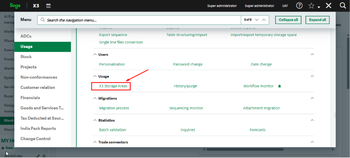
Task: Open X3 Storage Areas link
Action: (113, 86)
